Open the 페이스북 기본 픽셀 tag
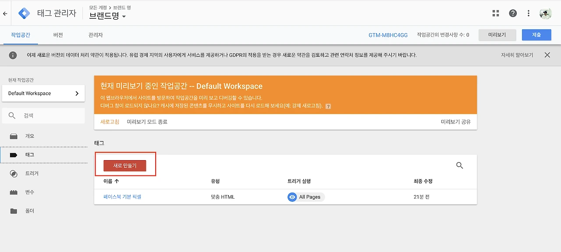561x252 pixels. pyautogui.click(x=122, y=197)
